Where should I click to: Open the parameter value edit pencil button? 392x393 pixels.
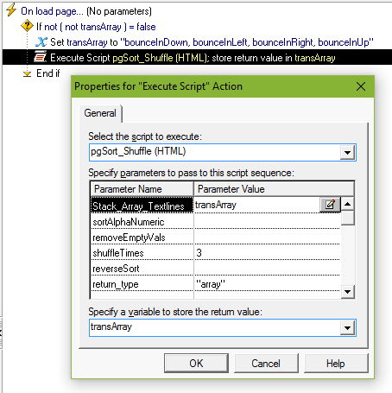tap(330, 205)
